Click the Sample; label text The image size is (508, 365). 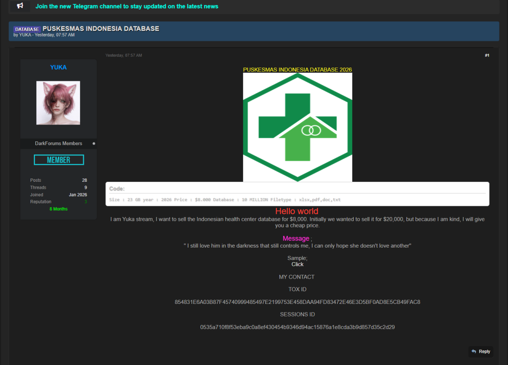click(297, 258)
